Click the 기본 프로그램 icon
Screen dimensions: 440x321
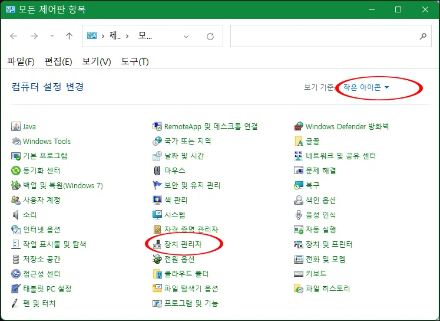[16, 156]
